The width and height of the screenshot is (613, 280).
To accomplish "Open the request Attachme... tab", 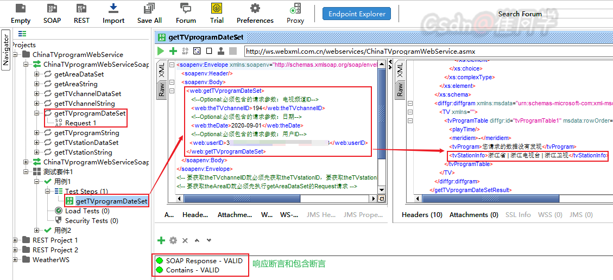I will click(x=235, y=215).
